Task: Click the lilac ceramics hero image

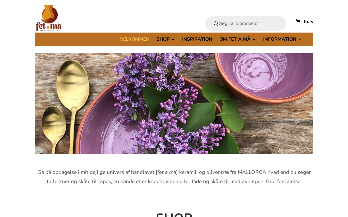Action: point(174,103)
